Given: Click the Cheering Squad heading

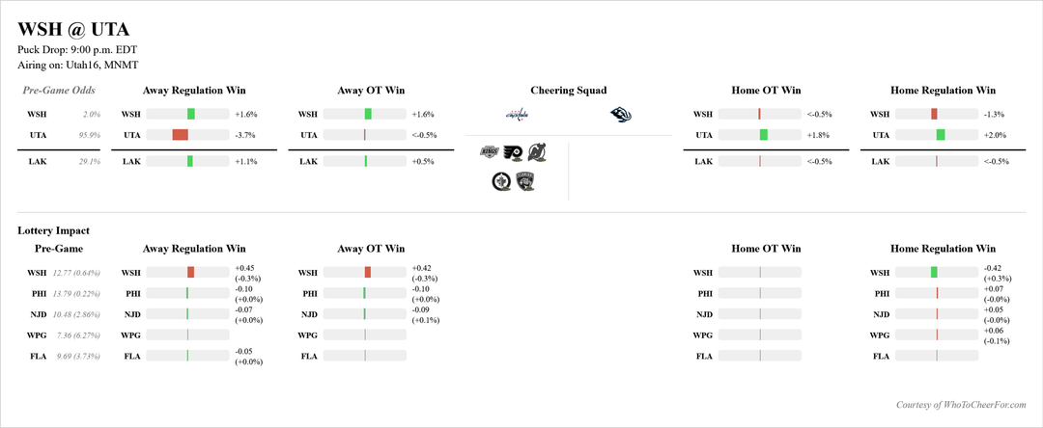Looking at the screenshot, I should [x=569, y=91].
